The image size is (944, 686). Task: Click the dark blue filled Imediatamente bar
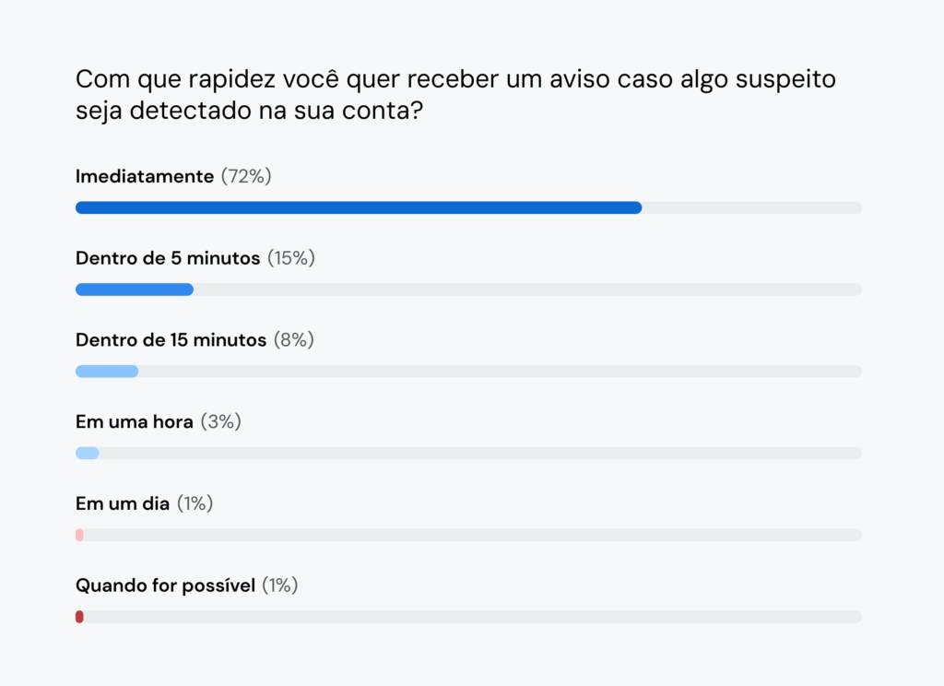click(x=358, y=207)
